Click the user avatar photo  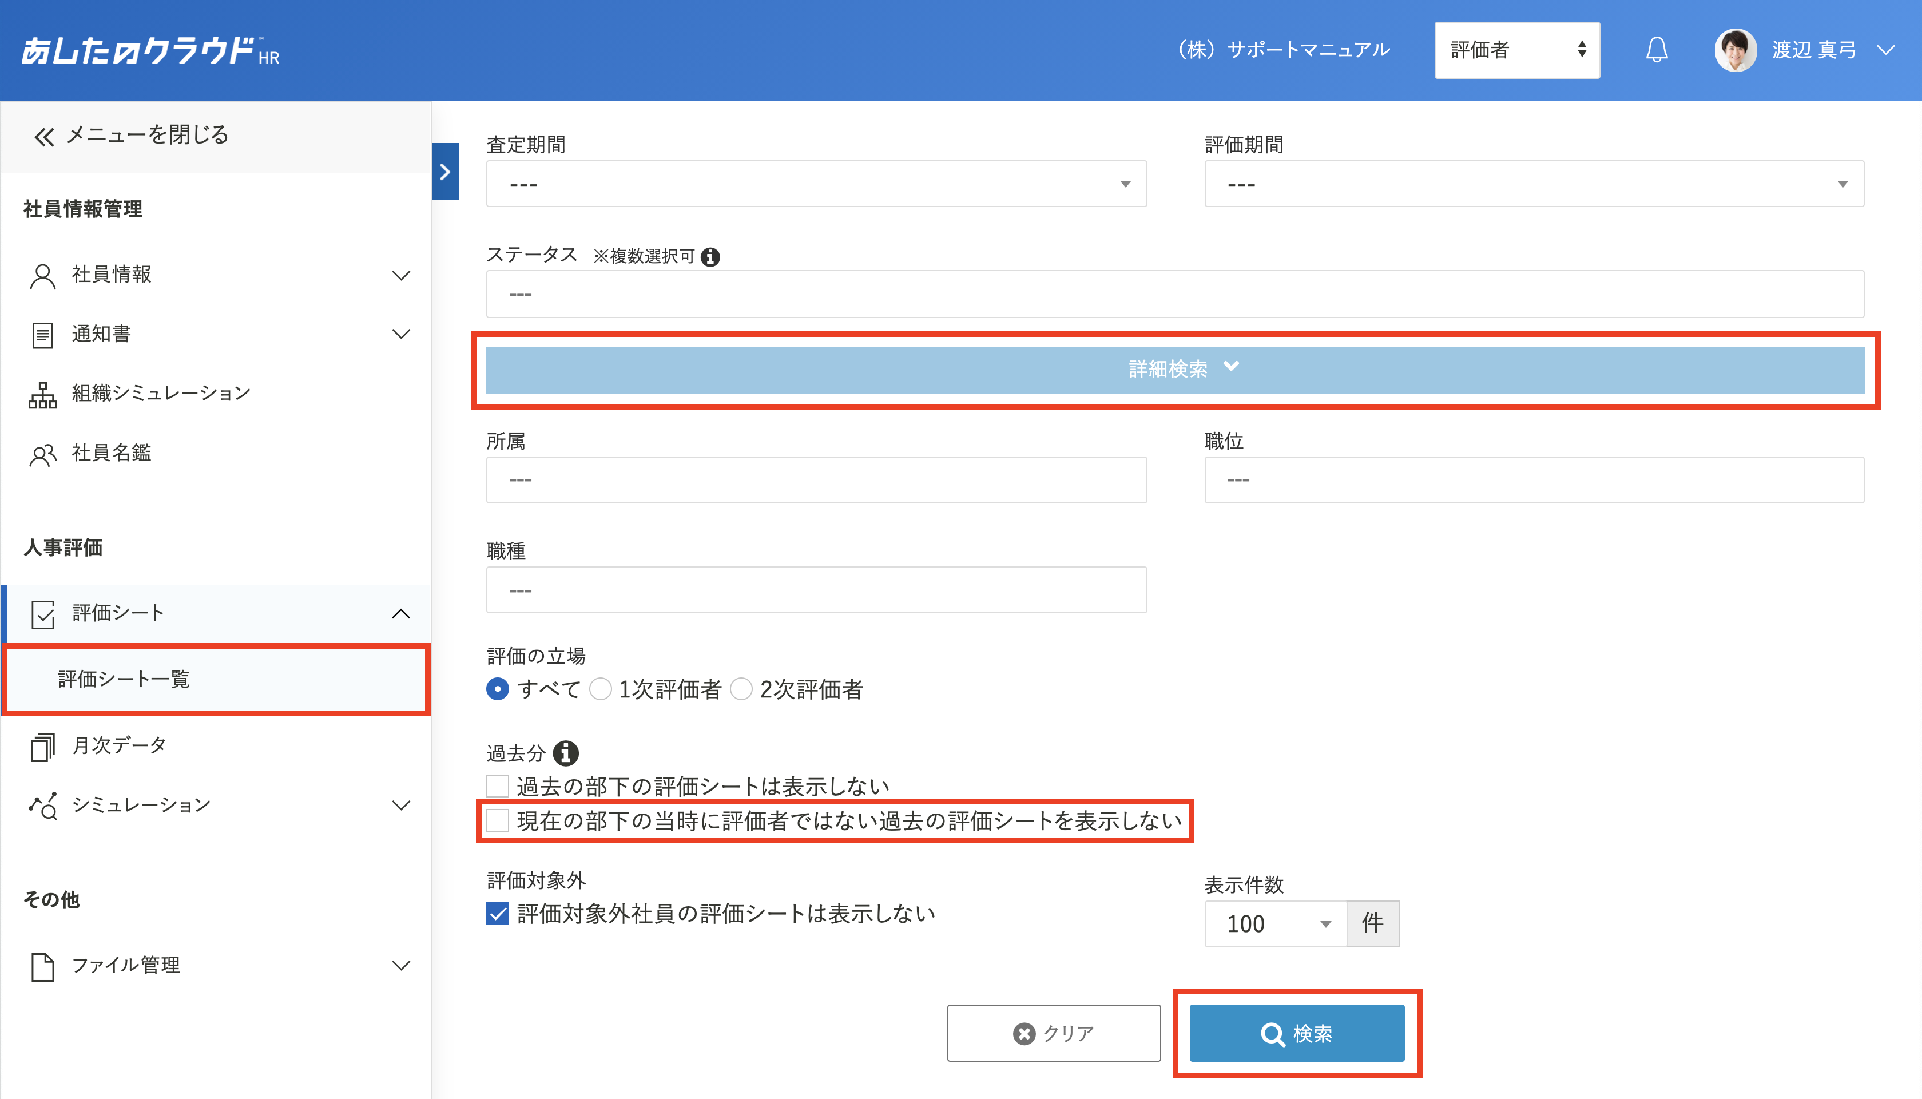1735,50
